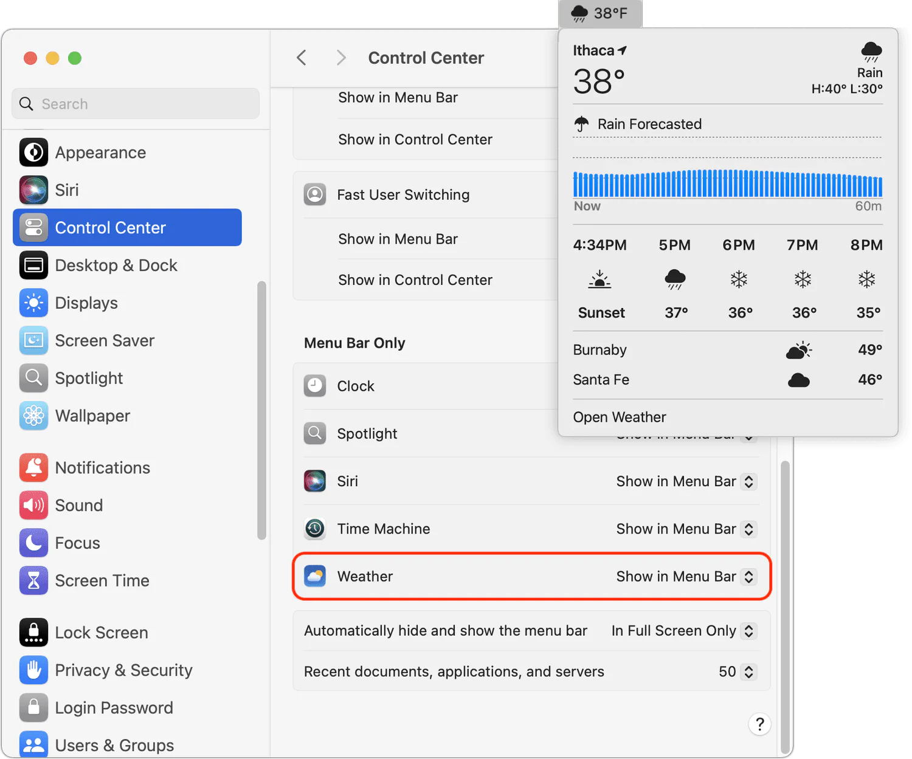Select the Spotlight icon in the sidebar
Image resolution: width=912 pixels, height=759 pixels.
pos(33,379)
